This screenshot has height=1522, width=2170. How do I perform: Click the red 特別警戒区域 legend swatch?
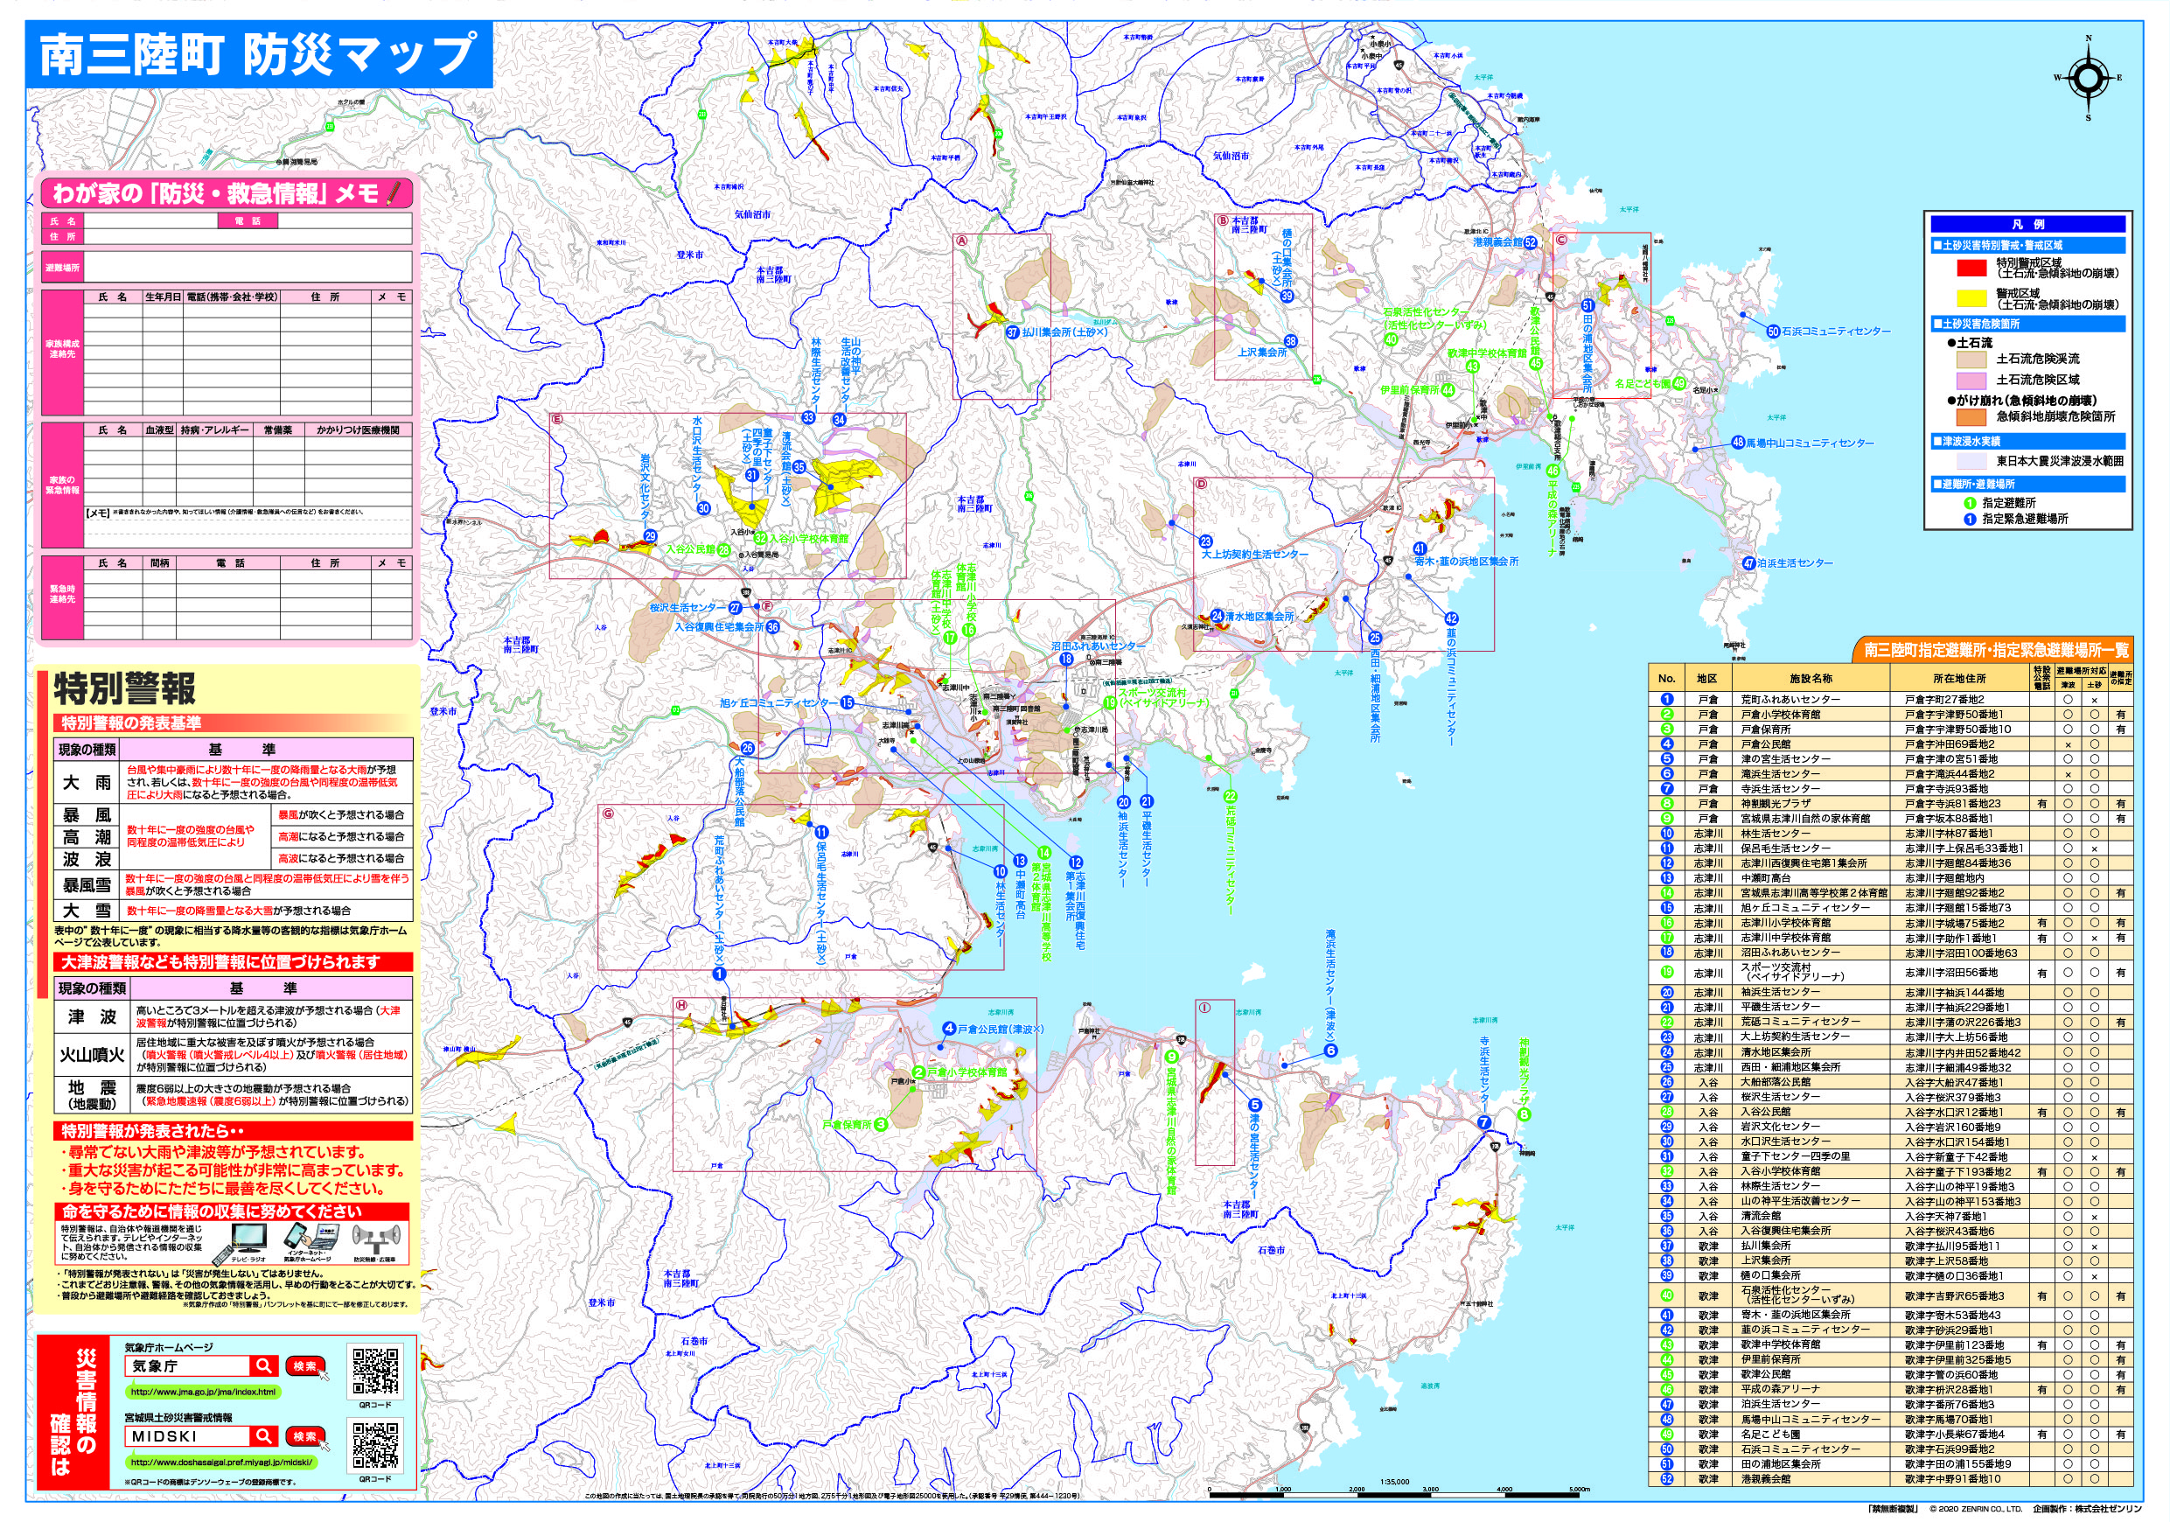pyautogui.click(x=1971, y=269)
